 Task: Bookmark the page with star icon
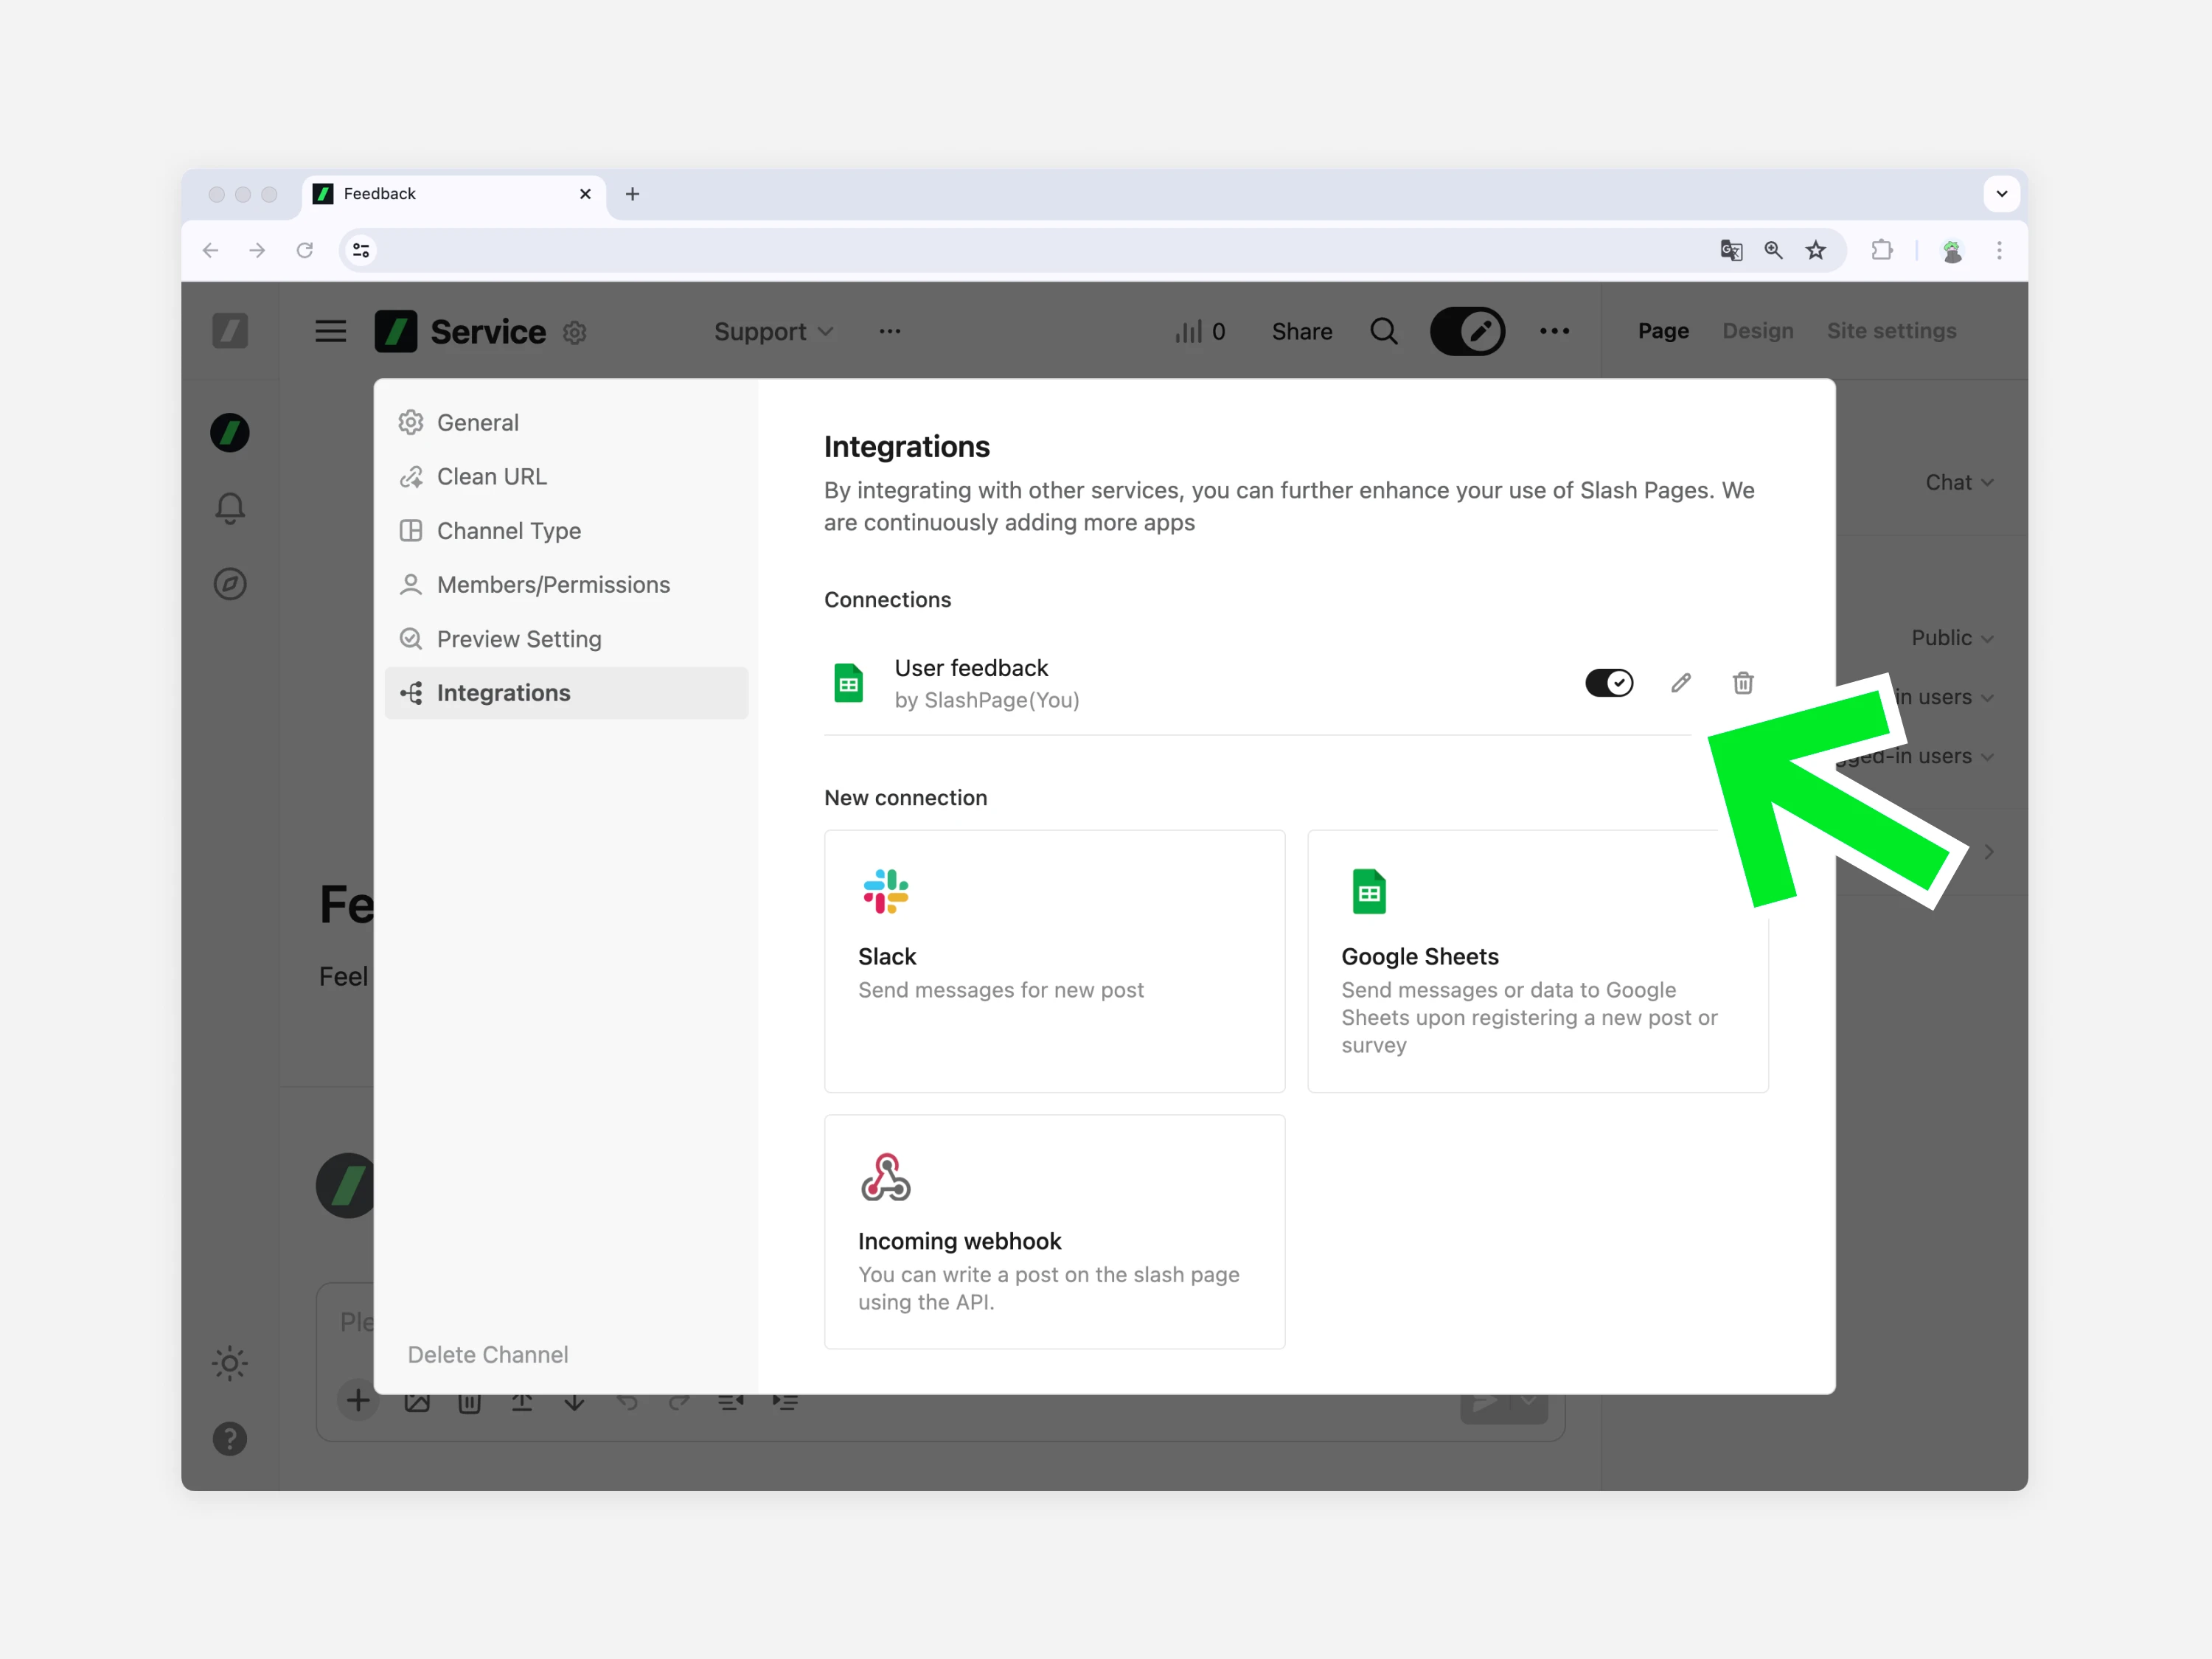coord(1816,250)
